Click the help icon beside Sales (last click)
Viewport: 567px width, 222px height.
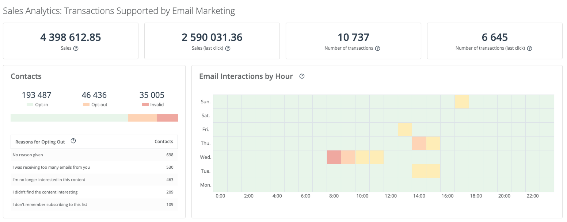tap(228, 48)
